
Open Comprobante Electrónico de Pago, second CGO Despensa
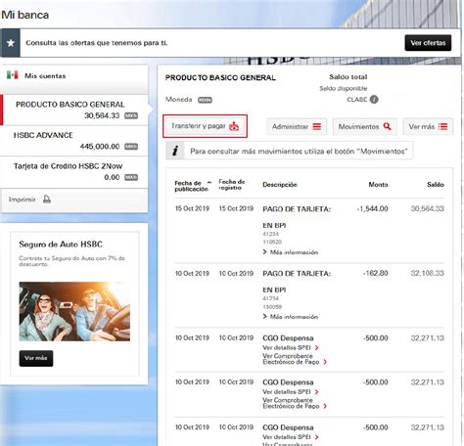[x=295, y=403]
